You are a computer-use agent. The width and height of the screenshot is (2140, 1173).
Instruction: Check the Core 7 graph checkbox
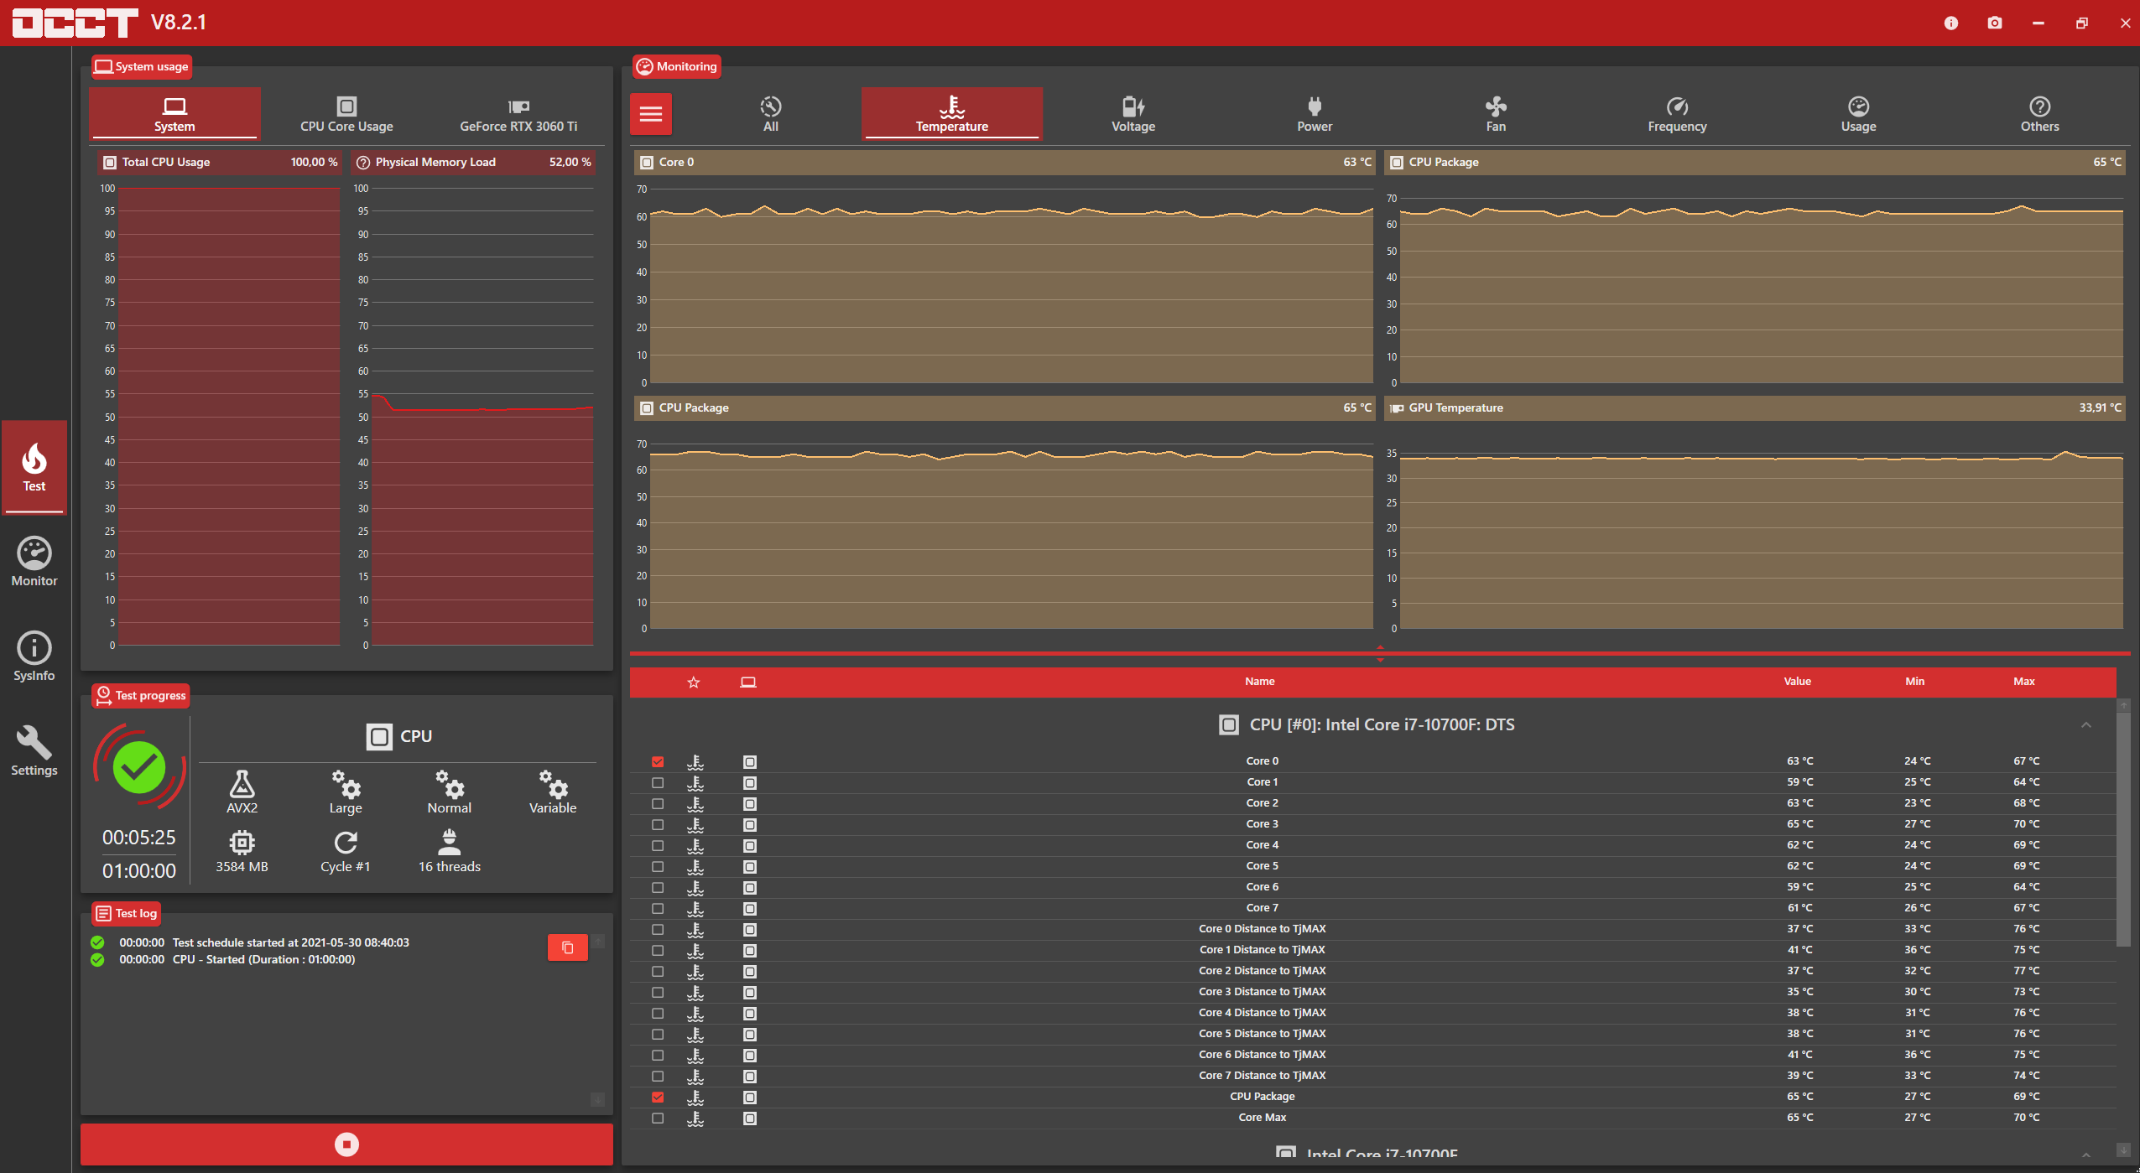658,909
